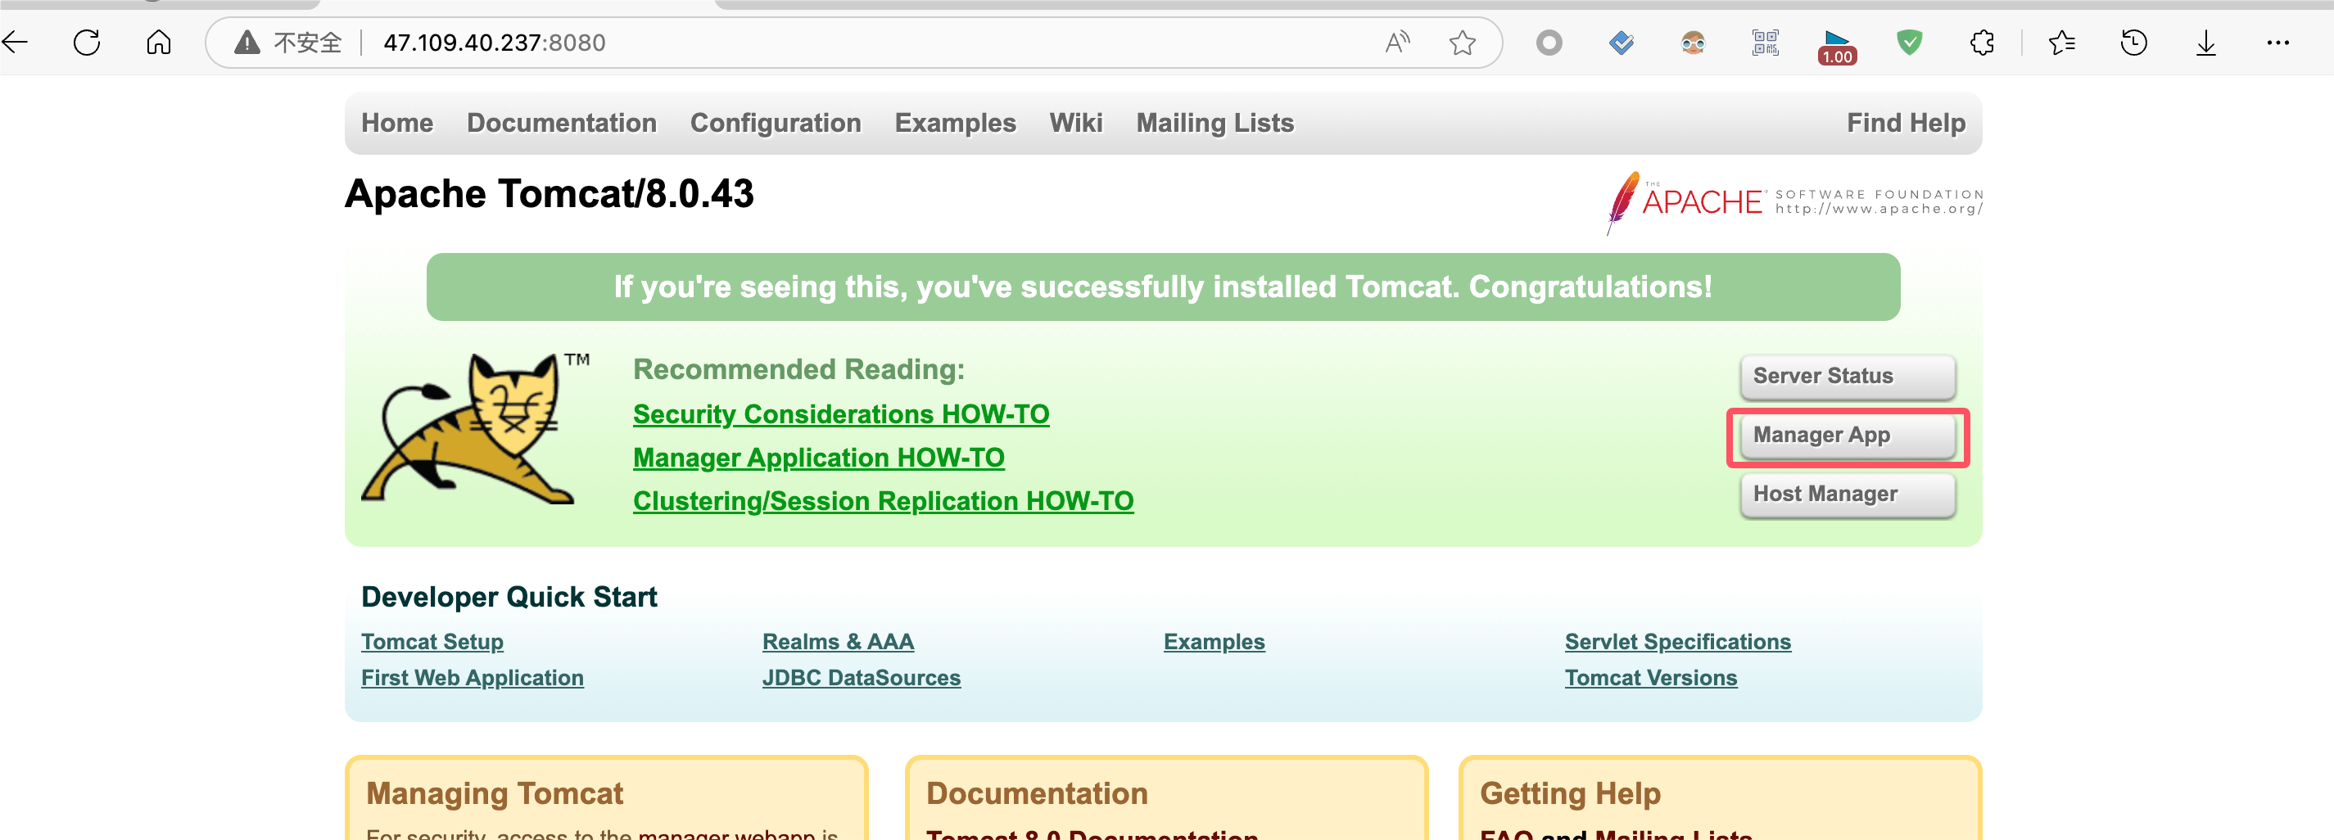Open the monkey face extension icon
Screen dimensions: 2334x840
coord(1693,42)
